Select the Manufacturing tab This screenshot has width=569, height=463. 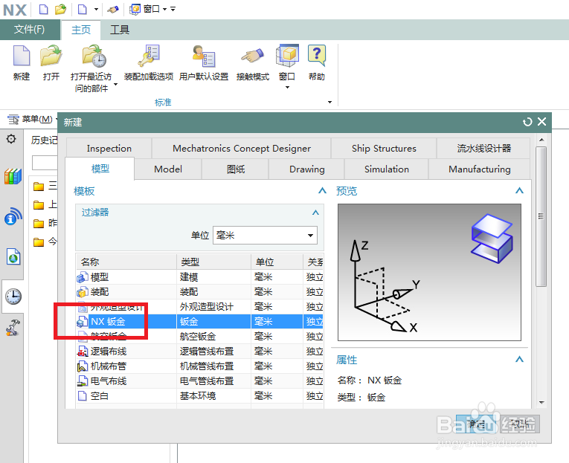pos(479,169)
